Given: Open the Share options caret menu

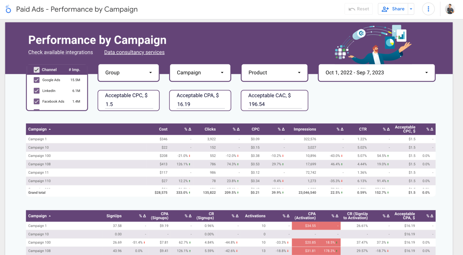Looking at the screenshot, I should (x=411, y=9).
